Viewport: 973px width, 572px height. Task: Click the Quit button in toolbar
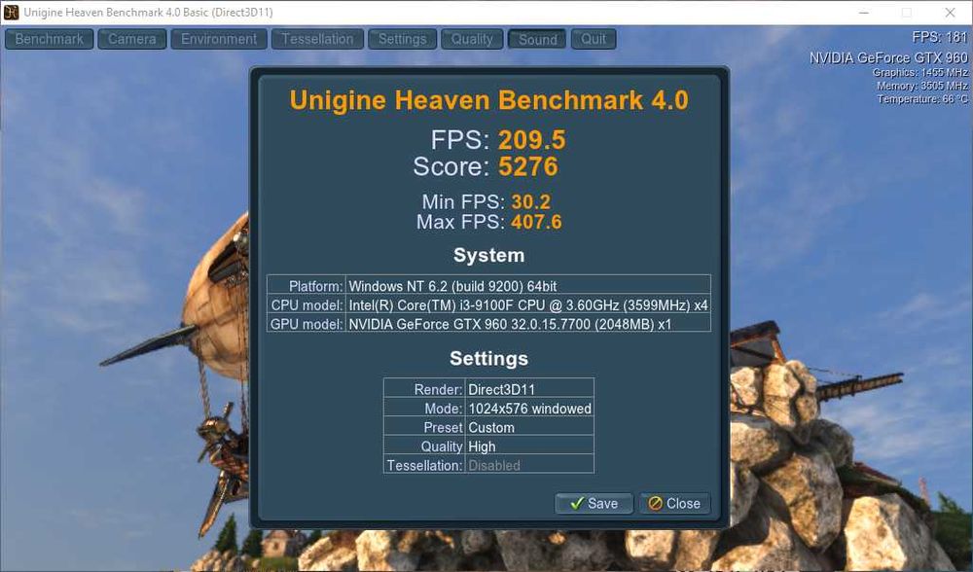coord(594,39)
